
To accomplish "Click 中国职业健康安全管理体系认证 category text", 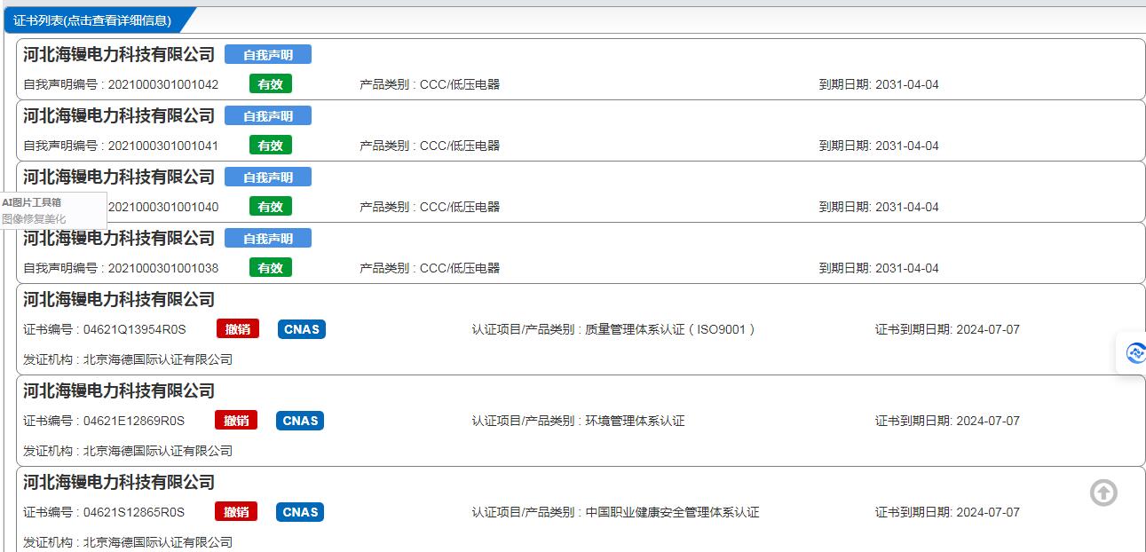I will [672, 513].
